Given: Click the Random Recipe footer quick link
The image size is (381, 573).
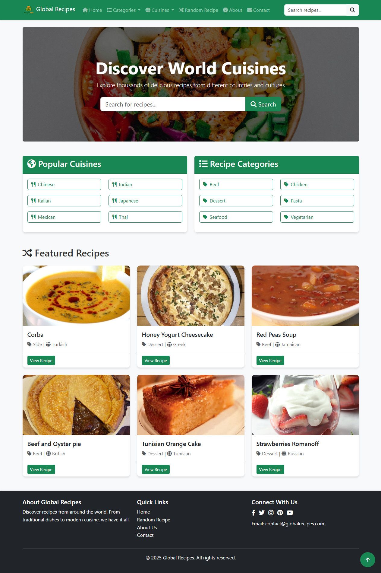Looking at the screenshot, I should (153, 520).
